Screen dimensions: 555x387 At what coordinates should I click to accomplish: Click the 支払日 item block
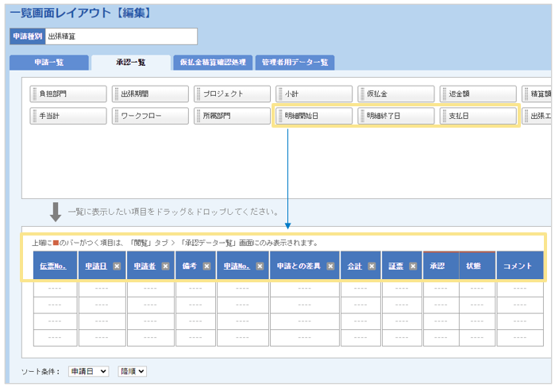pos(477,116)
